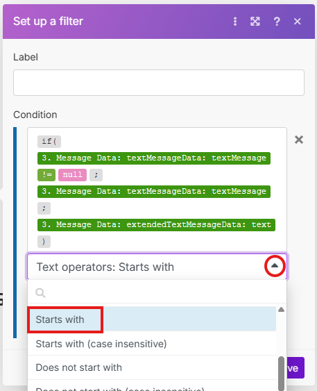Remove the condition with the X icon
Screen dimensions: 317x391
tap(299, 140)
